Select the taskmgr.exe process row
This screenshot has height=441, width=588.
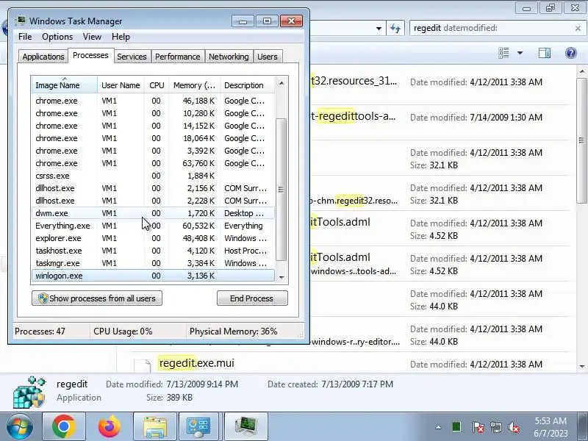click(153, 263)
